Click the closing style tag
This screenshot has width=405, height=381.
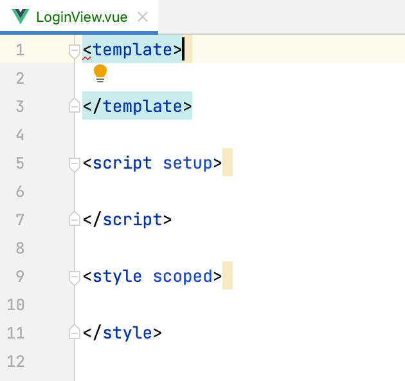pos(122,333)
